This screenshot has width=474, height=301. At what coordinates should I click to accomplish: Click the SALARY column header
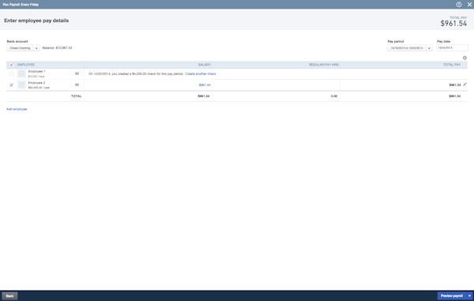(205, 65)
